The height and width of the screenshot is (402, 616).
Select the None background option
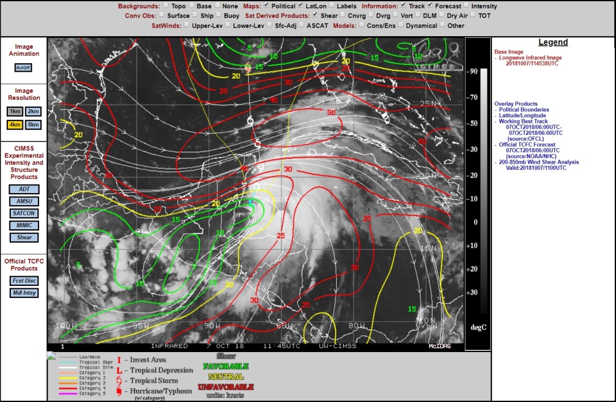click(x=217, y=5)
